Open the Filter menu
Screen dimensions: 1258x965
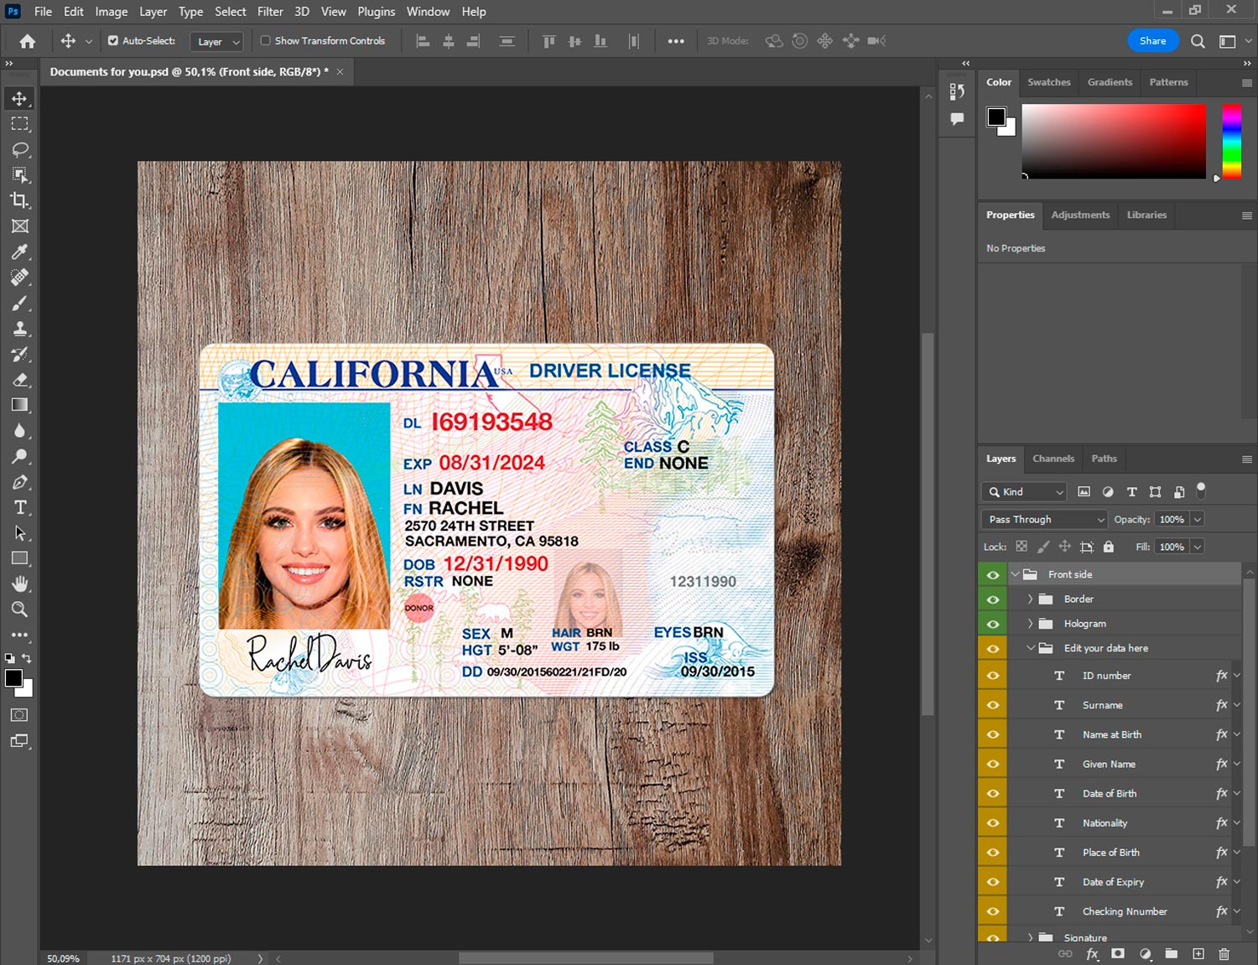[269, 12]
